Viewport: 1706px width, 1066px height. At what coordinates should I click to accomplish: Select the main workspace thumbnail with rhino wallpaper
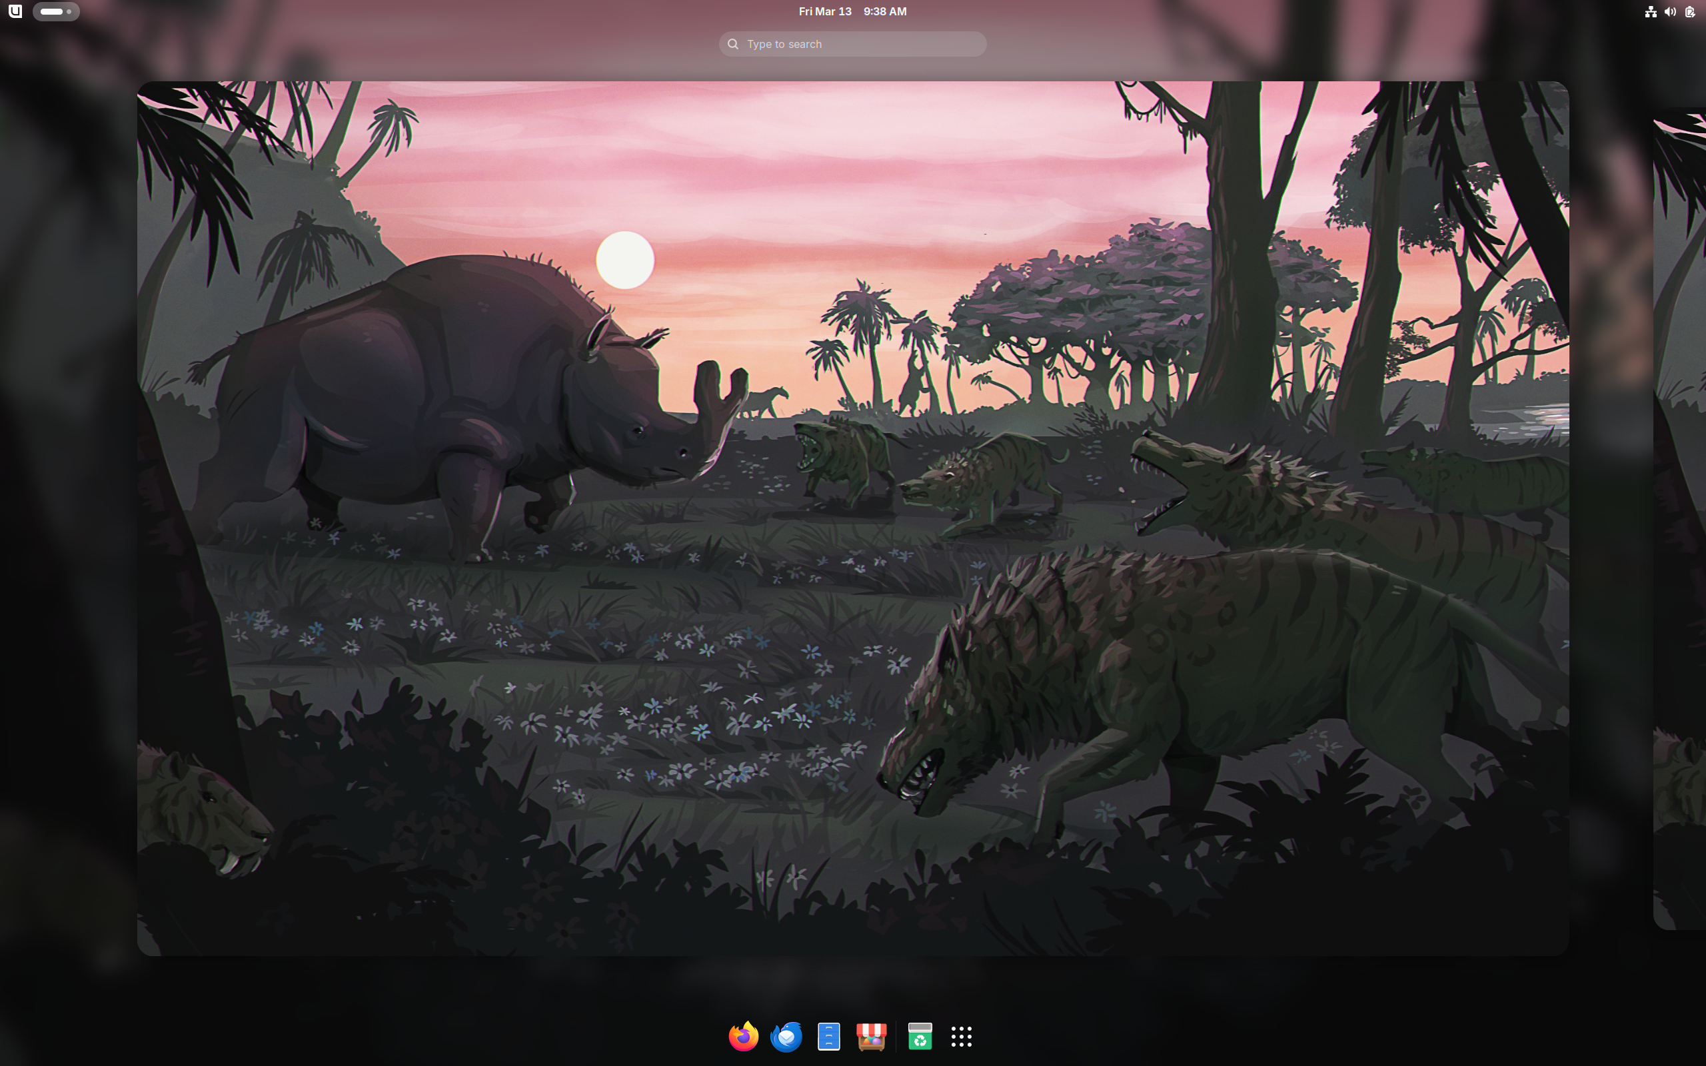pyautogui.click(x=852, y=518)
